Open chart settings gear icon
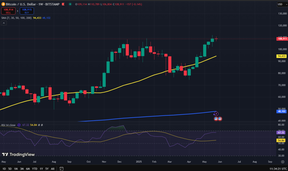The height and width of the screenshot is (171, 288). coord(283,162)
